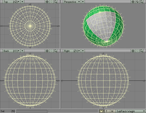Image resolution: width=146 pixels, height=113 pixels.
Task: Expand the SubPatch Weight map dropdown
Action: point(131,111)
